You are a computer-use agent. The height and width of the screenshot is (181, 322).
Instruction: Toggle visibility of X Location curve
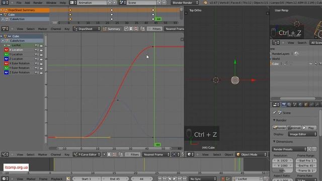pos(6,50)
